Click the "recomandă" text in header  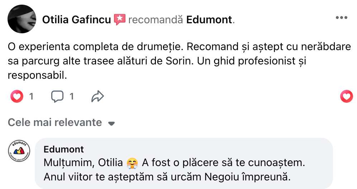(x=156, y=20)
